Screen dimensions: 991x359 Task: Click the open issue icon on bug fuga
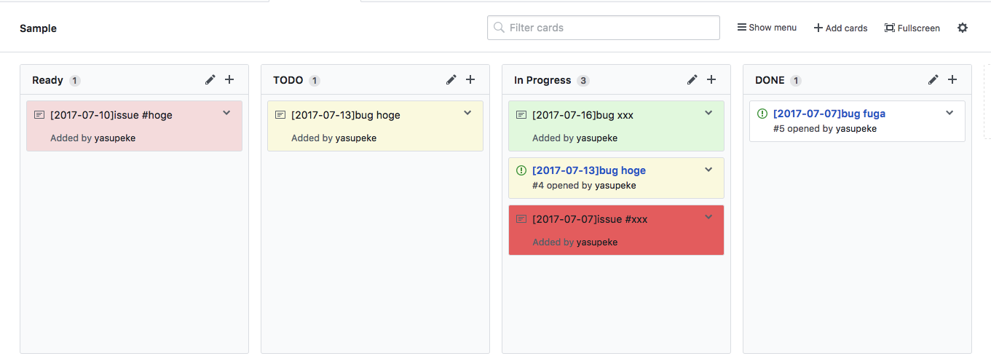point(762,114)
